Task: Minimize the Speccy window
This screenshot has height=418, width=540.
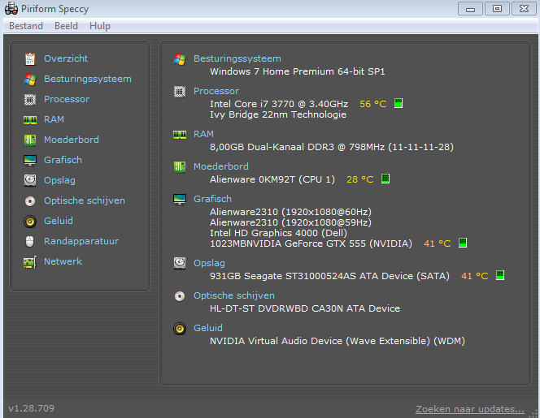Action: pos(470,9)
